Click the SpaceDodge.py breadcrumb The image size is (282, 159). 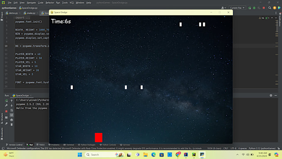click(28, 8)
